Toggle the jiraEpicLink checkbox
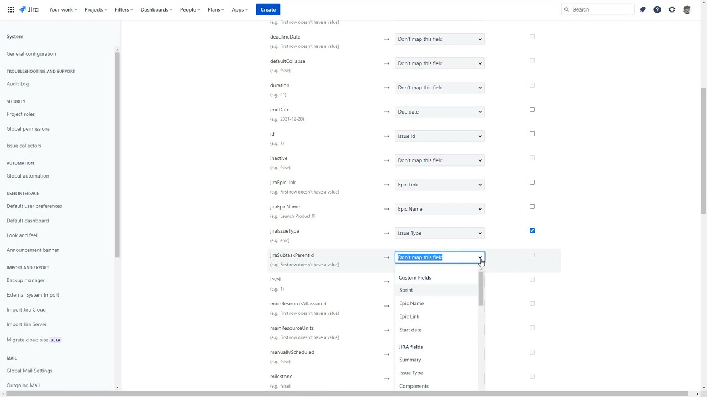 532,182
